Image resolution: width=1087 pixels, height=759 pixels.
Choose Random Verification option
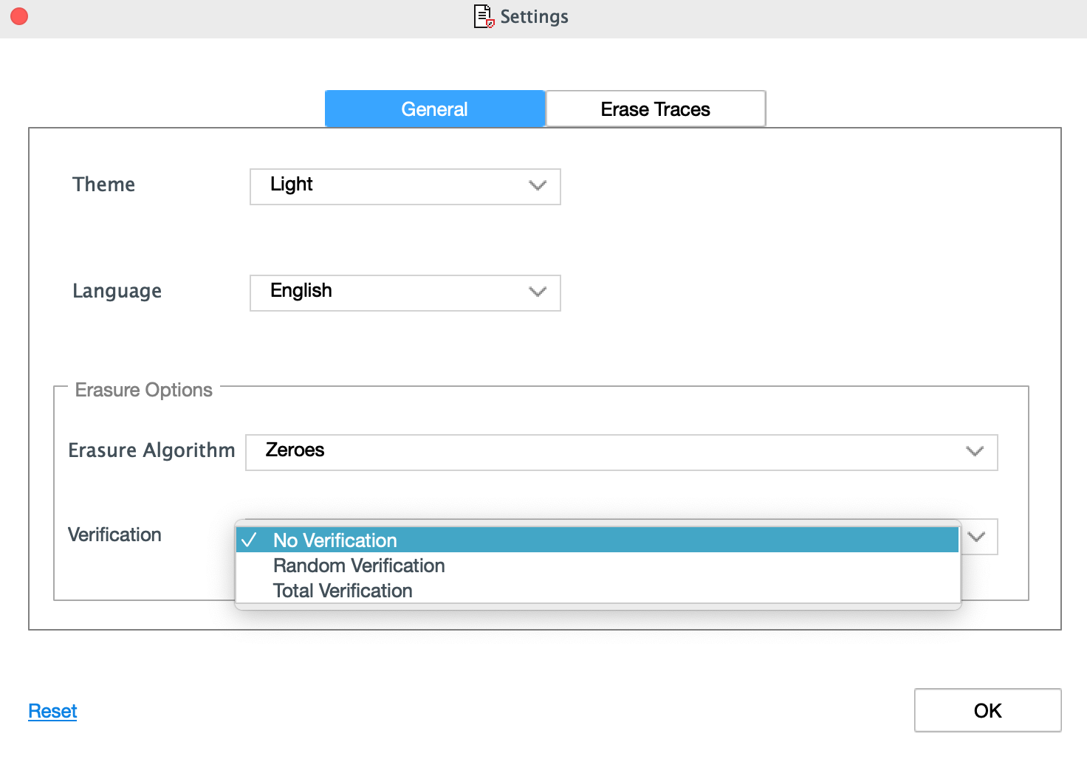pyautogui.click(x=597, y=566)
